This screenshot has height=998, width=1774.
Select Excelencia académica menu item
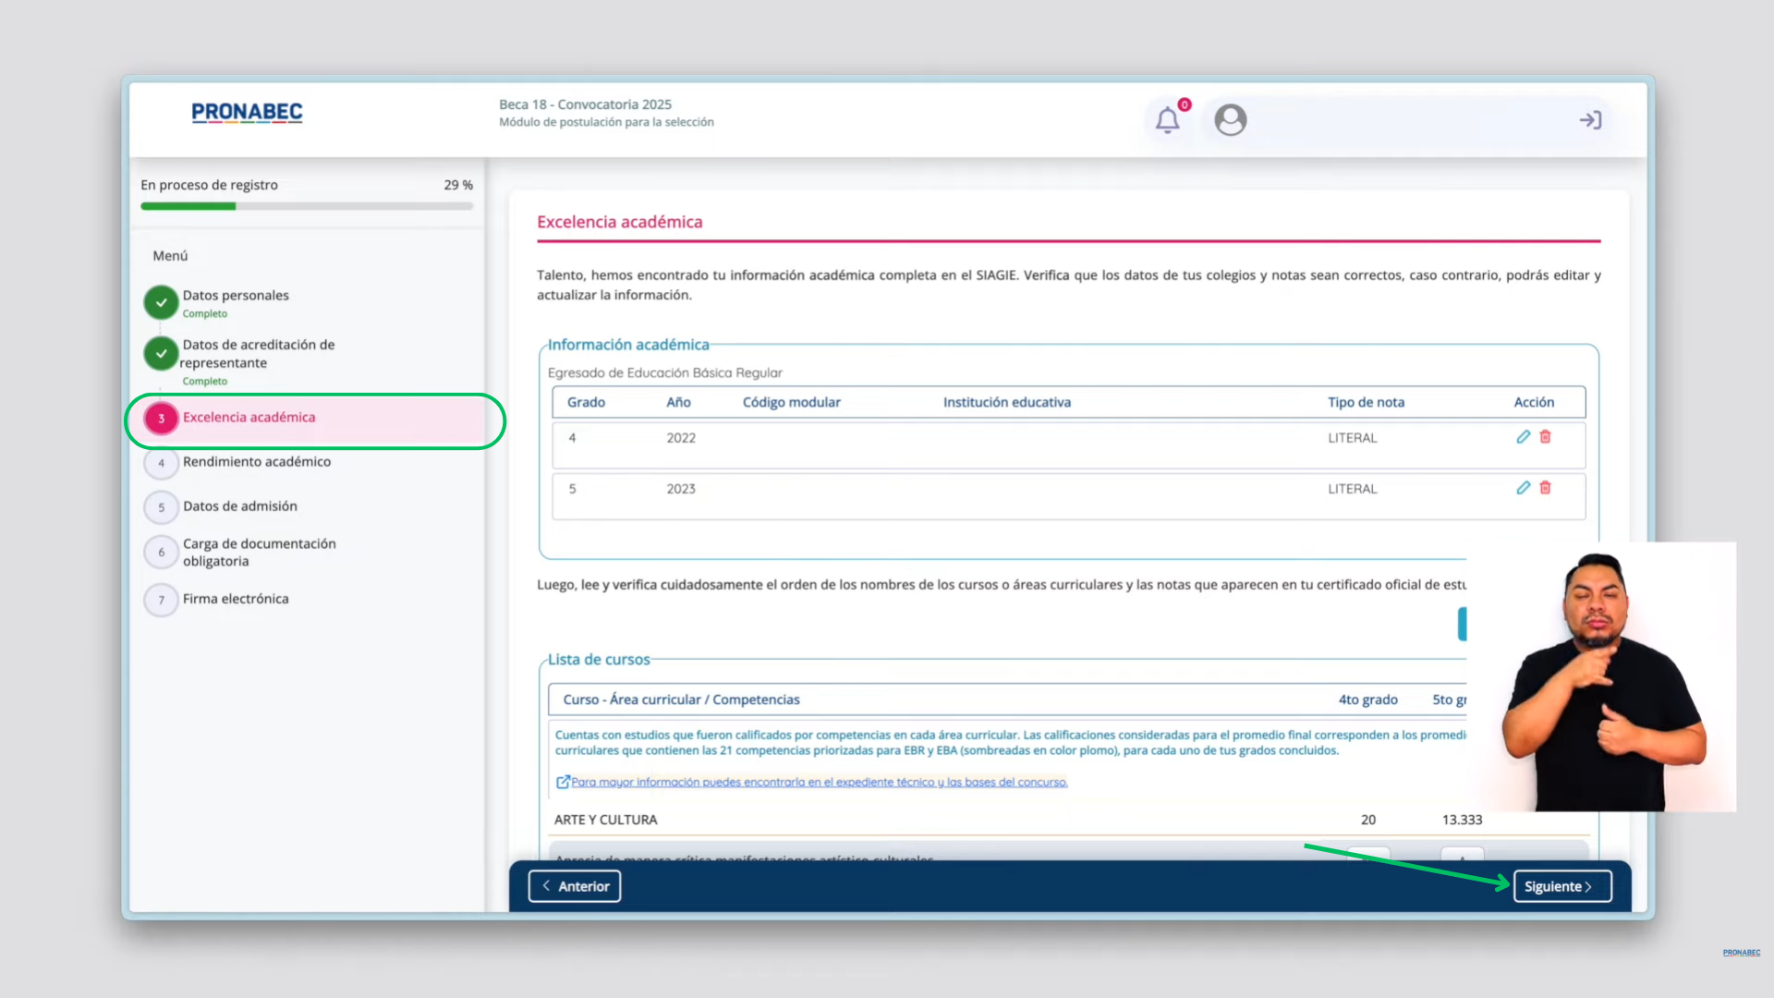pos(249,418)
